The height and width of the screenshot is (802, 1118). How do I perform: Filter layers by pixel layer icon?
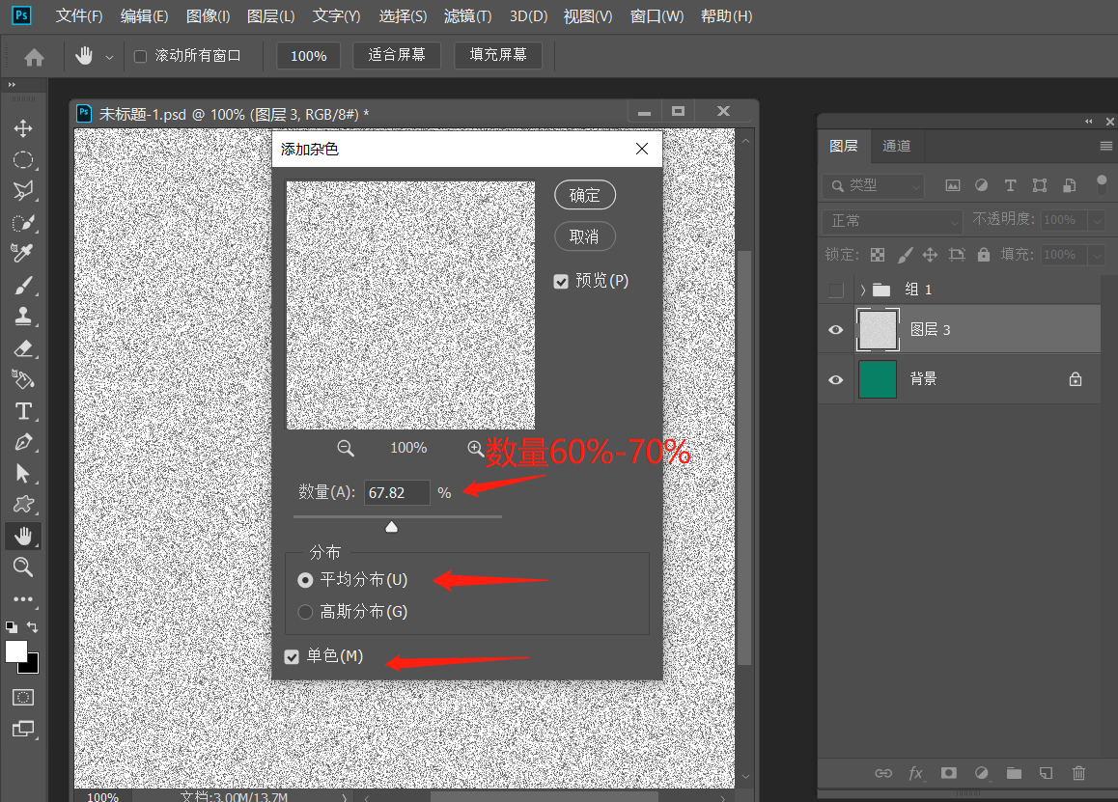pyautogui.click(x=953, y=185)
